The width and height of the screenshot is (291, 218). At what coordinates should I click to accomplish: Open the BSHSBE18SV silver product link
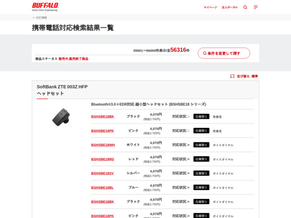coord(102,173)
